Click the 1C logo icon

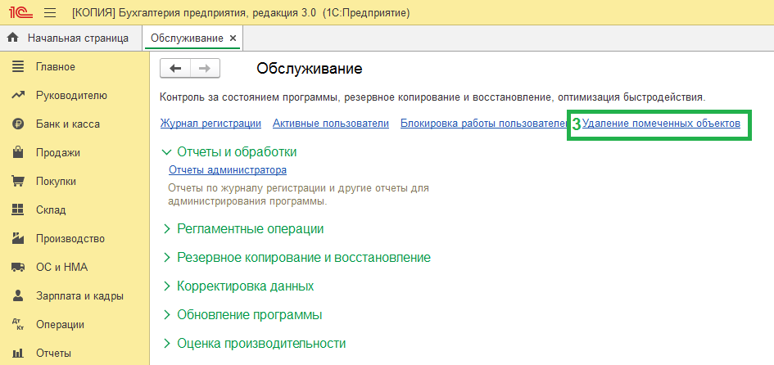tap(20, 12)
